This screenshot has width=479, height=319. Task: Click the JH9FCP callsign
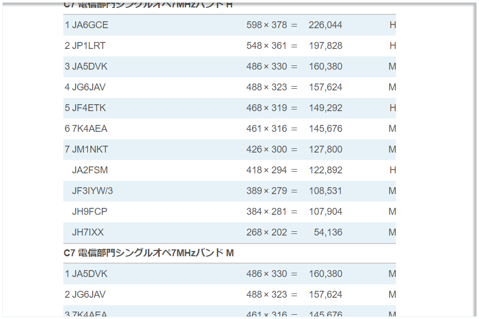click(x=89, y=212)
